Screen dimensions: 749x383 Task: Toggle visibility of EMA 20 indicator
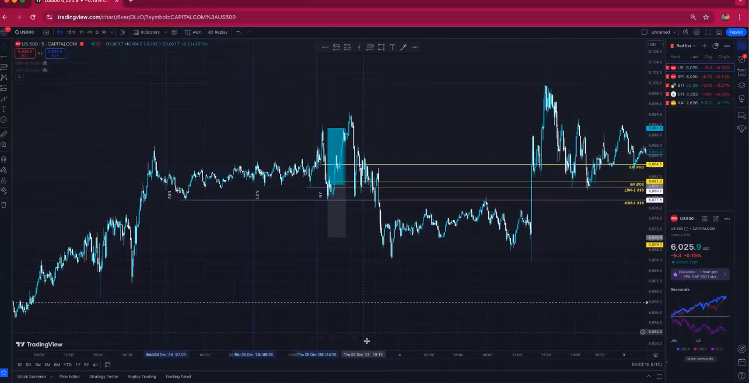coord(45,70)
